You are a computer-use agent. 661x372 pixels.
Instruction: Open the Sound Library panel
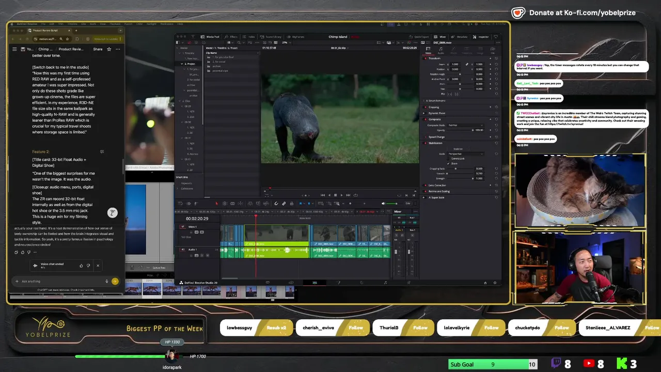tap(272, 37)
